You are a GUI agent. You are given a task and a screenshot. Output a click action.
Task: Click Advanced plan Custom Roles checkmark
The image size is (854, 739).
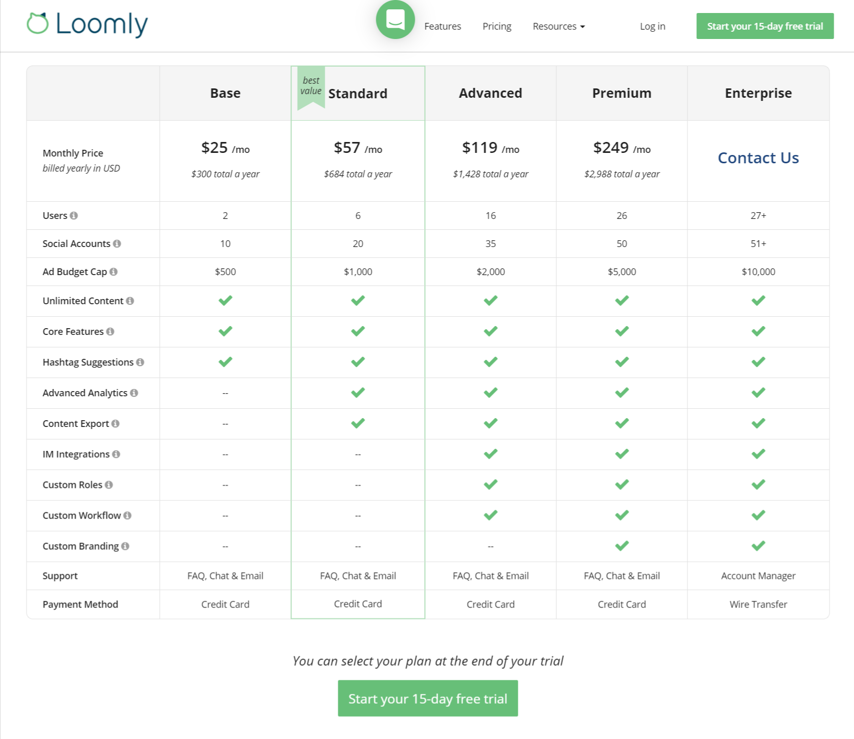click(491, 485)
